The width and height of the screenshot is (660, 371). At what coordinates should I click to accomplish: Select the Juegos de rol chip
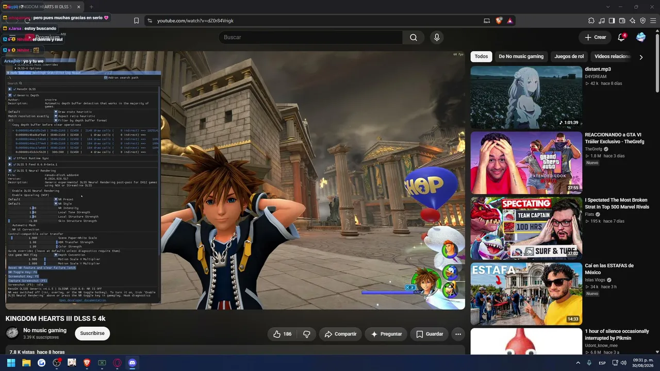point(569,57)
